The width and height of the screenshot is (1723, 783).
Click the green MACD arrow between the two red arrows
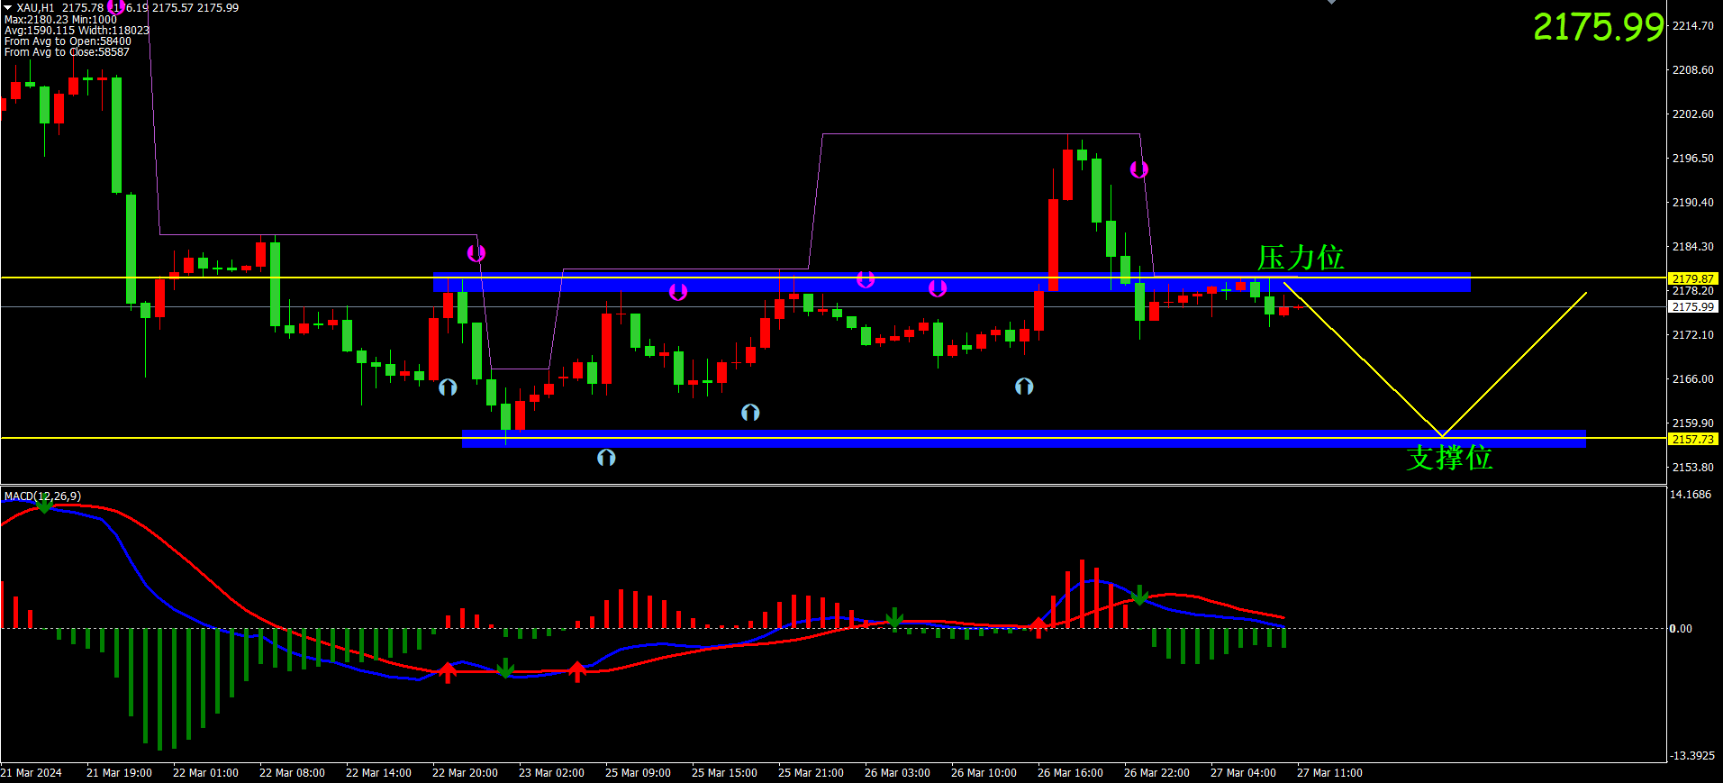tap(505, 669)
